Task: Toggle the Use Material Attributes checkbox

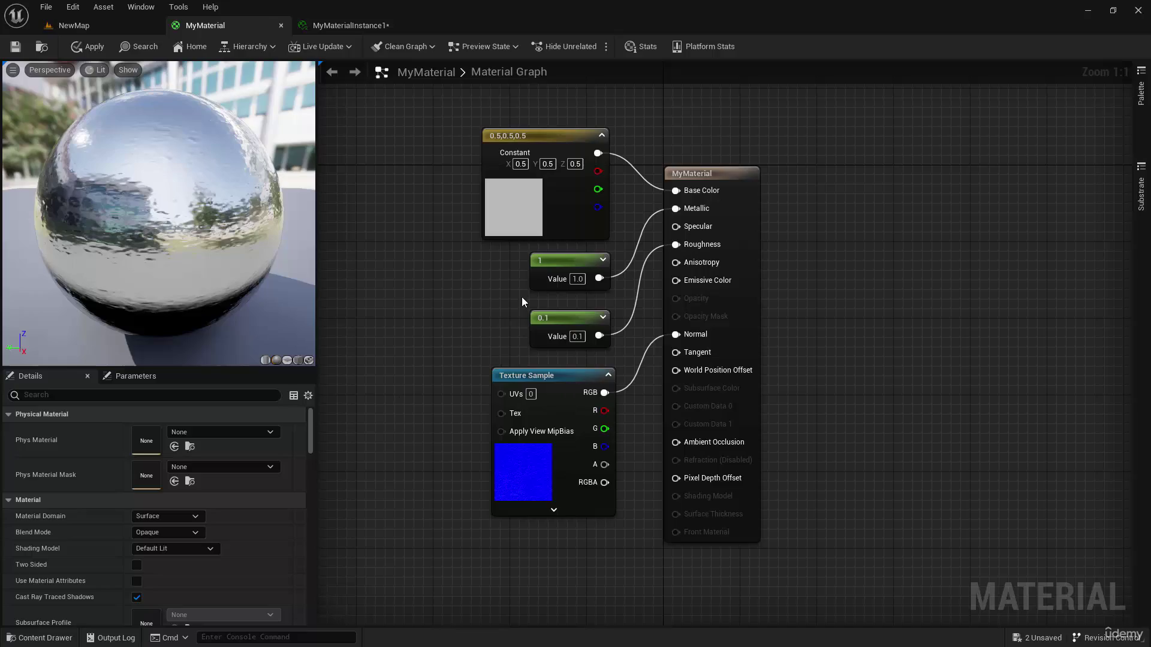Action: pyautogui.click(x=137, y=581)
